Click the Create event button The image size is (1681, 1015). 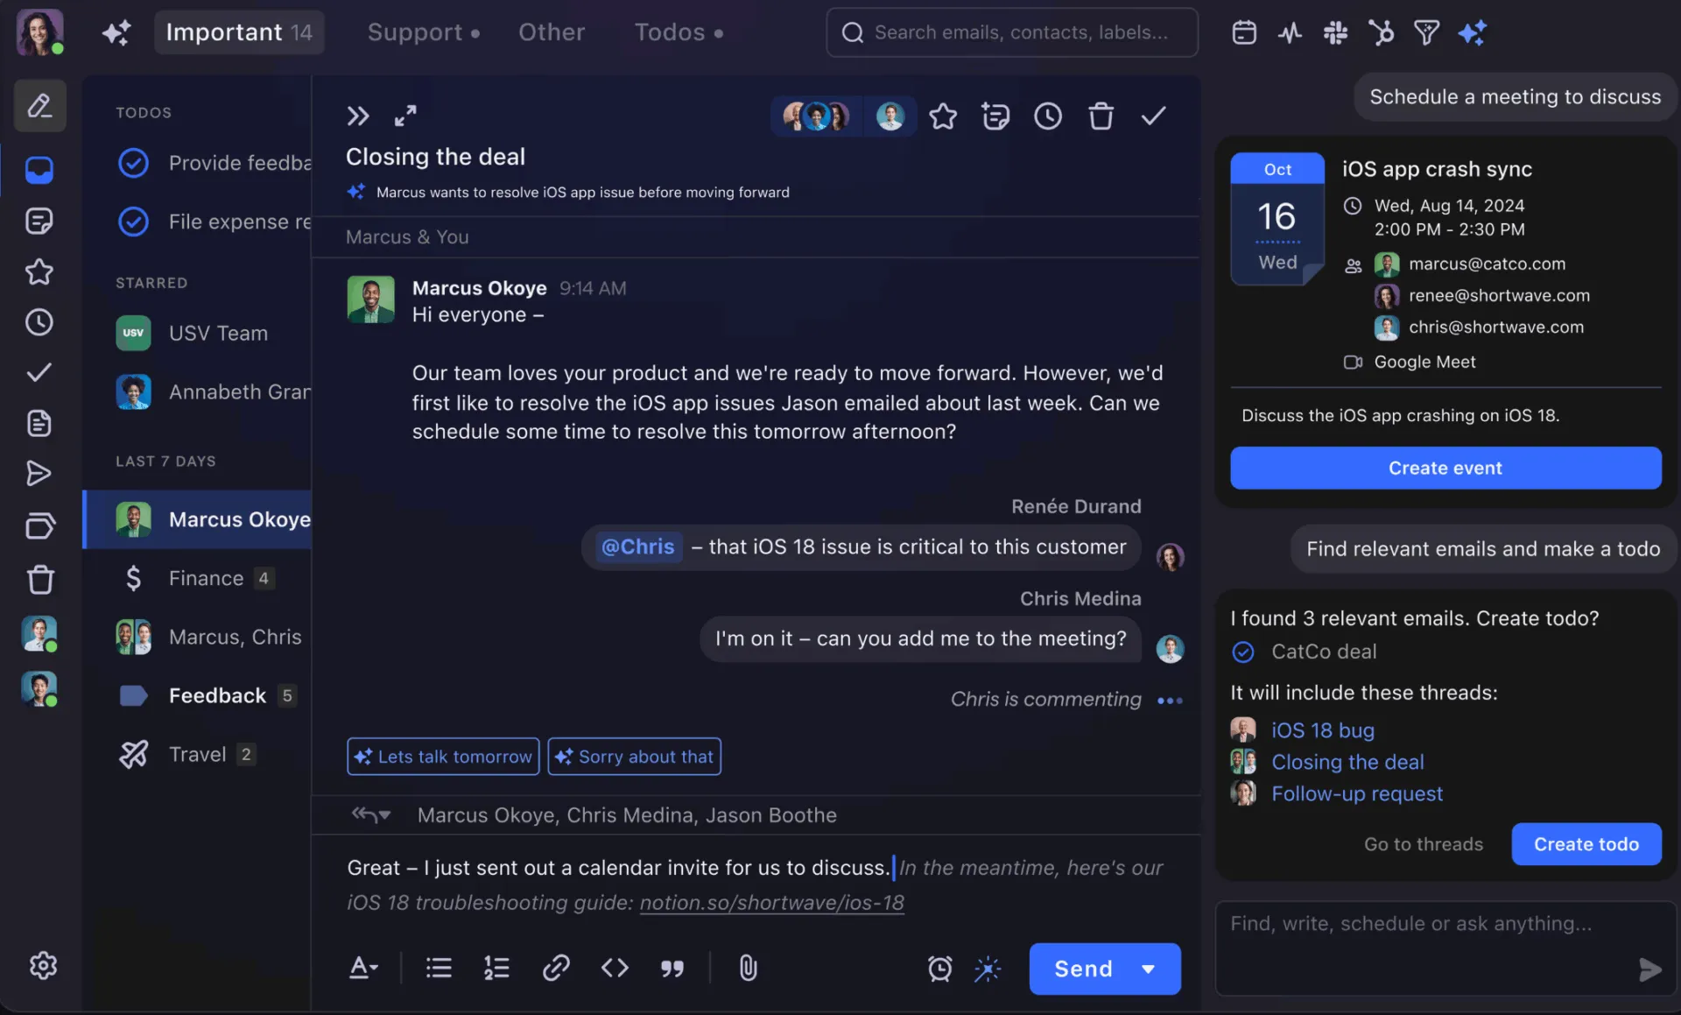tap(1445, 468)
